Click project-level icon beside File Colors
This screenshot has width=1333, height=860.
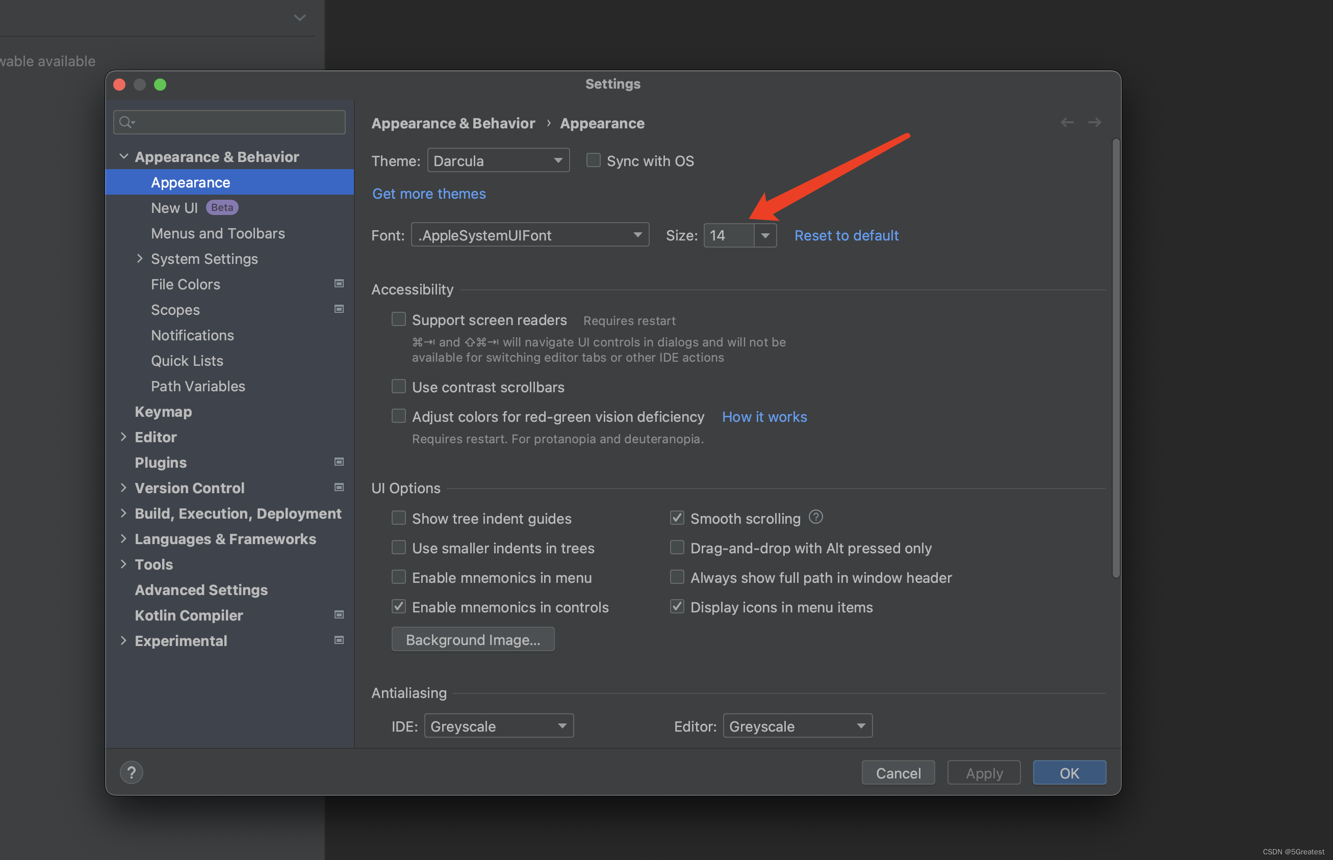pyautogui.click(x=339, y=284)
